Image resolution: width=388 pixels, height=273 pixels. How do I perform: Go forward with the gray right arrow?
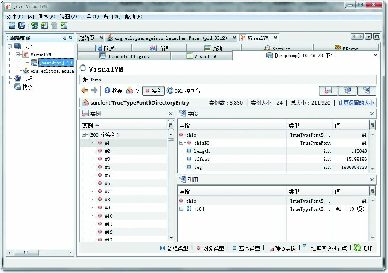click(x=94, y=90)
